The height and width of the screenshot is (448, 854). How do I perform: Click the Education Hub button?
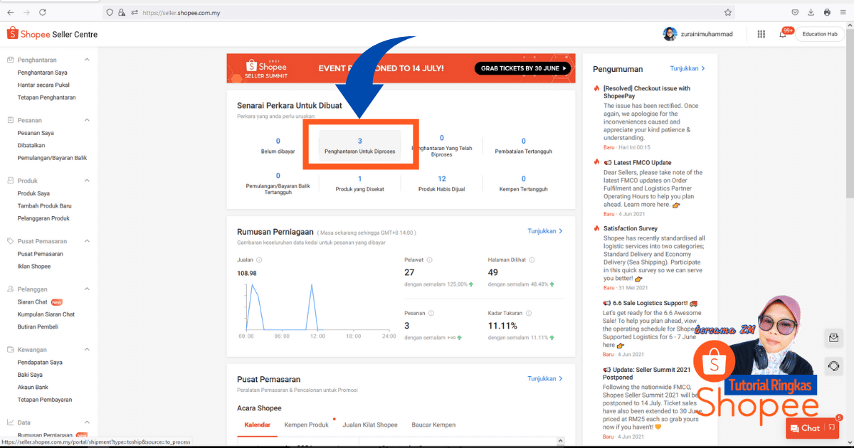click(x=819, y=34)
